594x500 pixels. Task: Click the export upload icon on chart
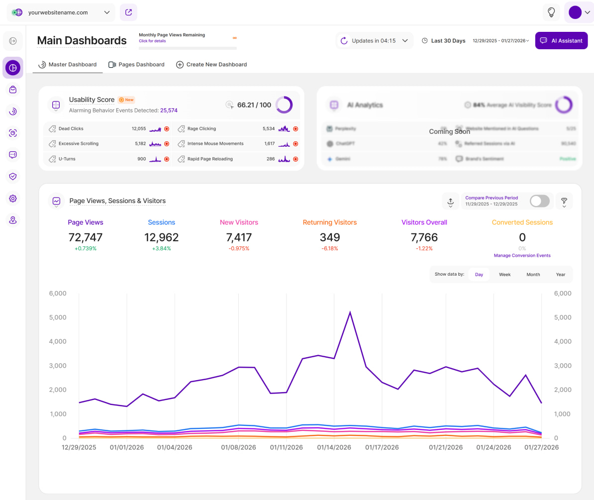pyautogui.click(x=450, y=201)
